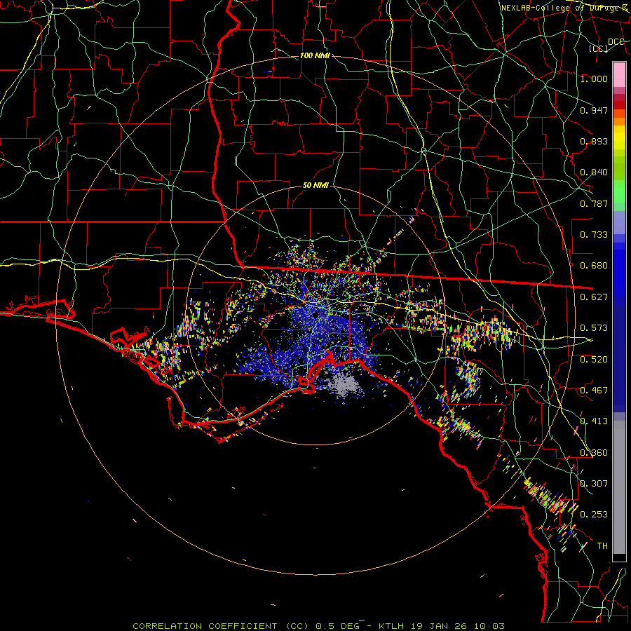Image resolution: width=631 pixels, height=631 pixels.
Task: Click the 1.000 value on the color scale
Action: [594, 79]
